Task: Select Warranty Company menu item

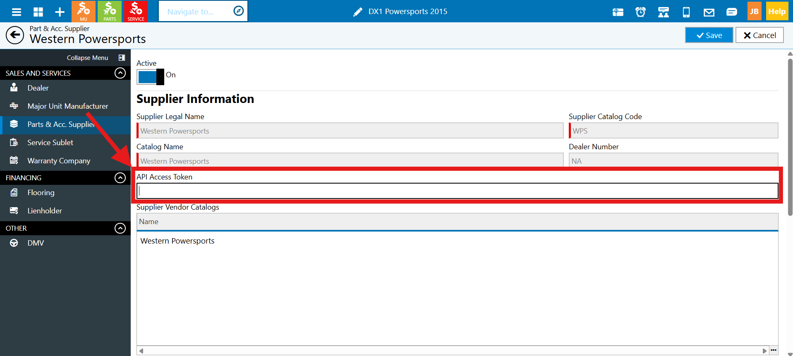Action: tap(65, 160)
